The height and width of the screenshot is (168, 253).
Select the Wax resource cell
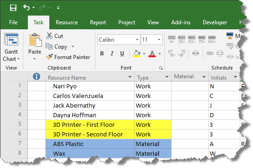[x=90, y=153]
